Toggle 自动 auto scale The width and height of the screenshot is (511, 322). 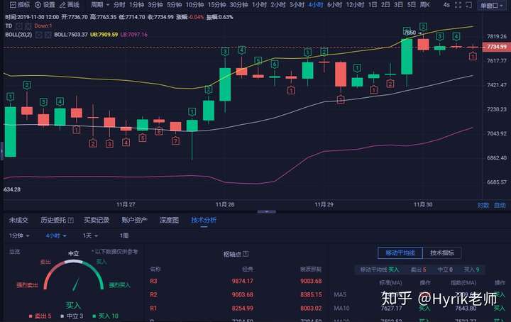tap(500, 205)
